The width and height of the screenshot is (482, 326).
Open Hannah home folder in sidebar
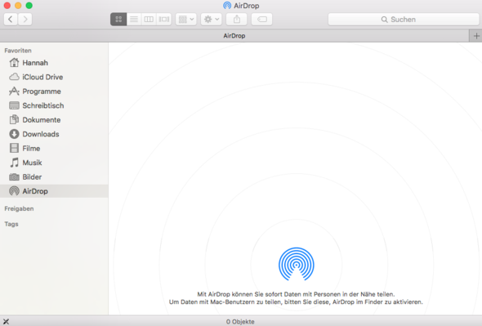point(54,63)
